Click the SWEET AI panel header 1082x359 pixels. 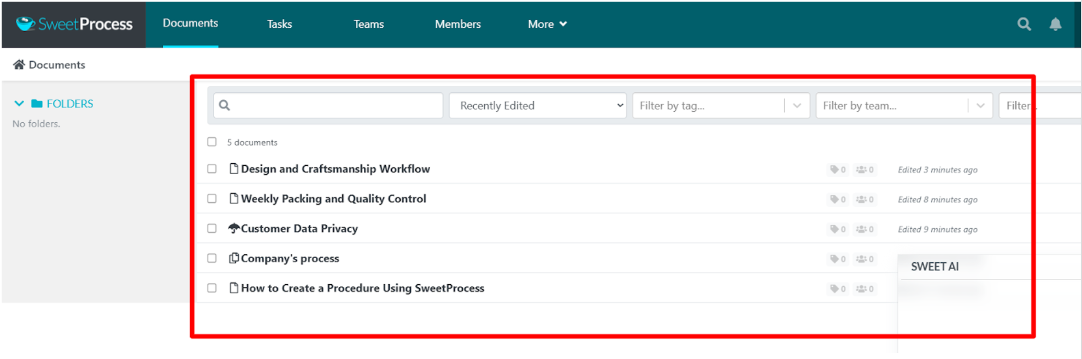coord(934,266)
